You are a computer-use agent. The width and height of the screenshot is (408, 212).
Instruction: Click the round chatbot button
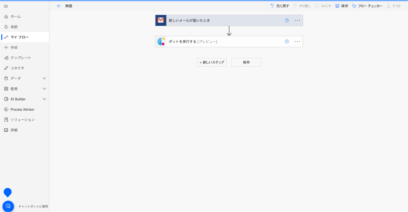(x=8, y=206)
